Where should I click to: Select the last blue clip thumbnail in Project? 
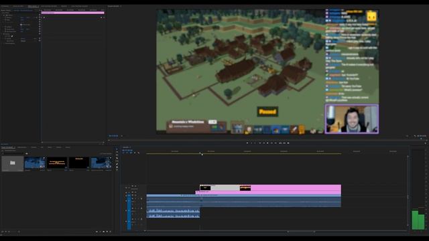tap(101, 163)
